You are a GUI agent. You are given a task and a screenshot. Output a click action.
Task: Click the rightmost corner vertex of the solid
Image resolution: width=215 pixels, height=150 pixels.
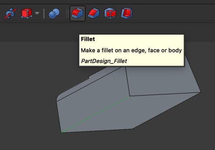coord(201,92)
